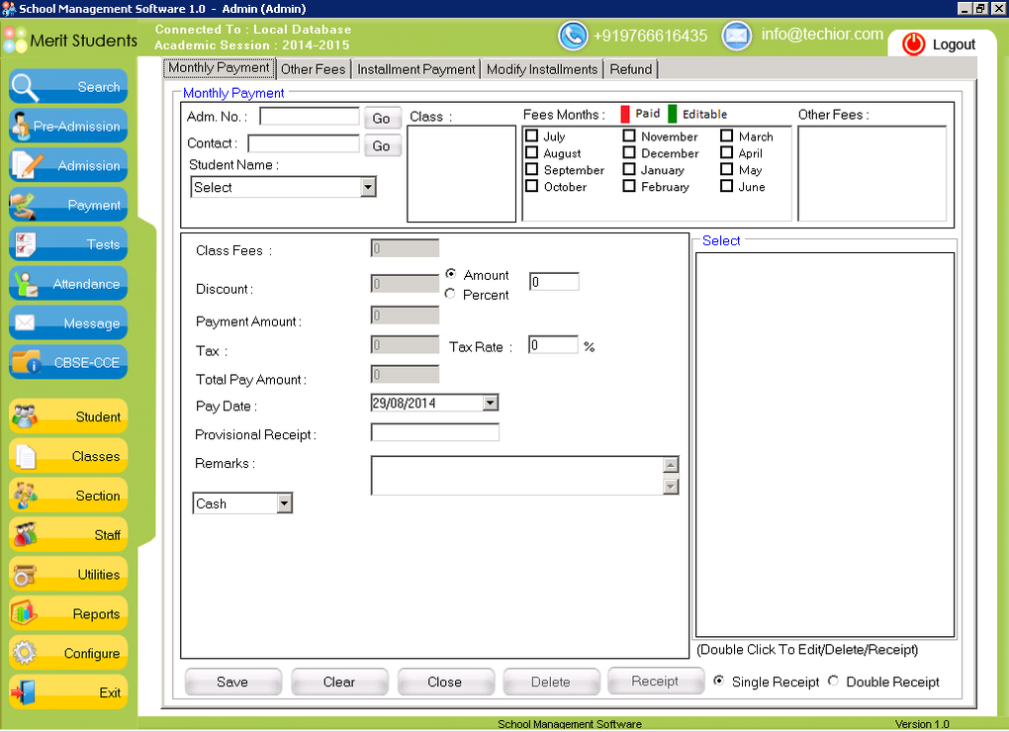Open the Staff sidebar section

(68, 534)
